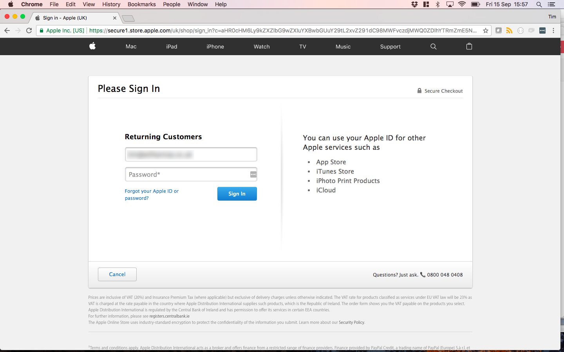564x352 pixels.
Task: Click the password manager icon in Password field
Action: click(253, 174)
